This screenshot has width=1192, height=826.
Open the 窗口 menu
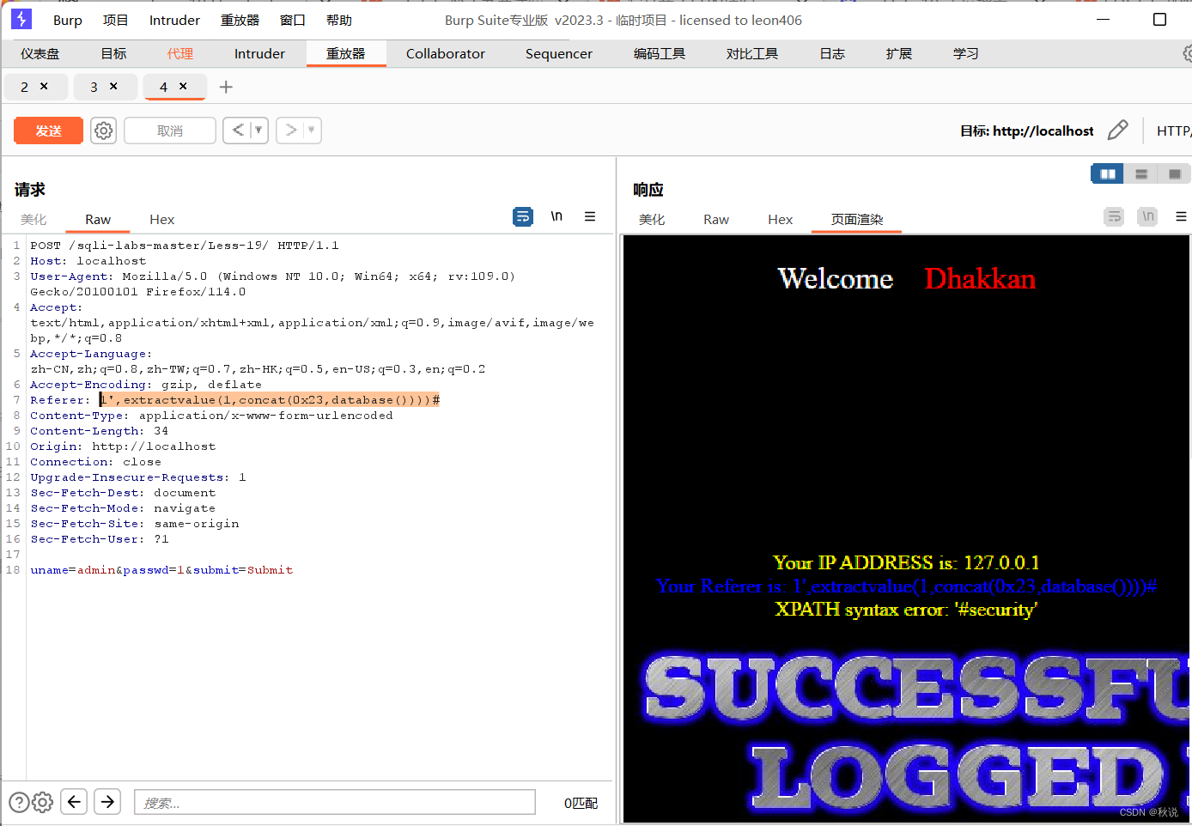pos(293,20)
